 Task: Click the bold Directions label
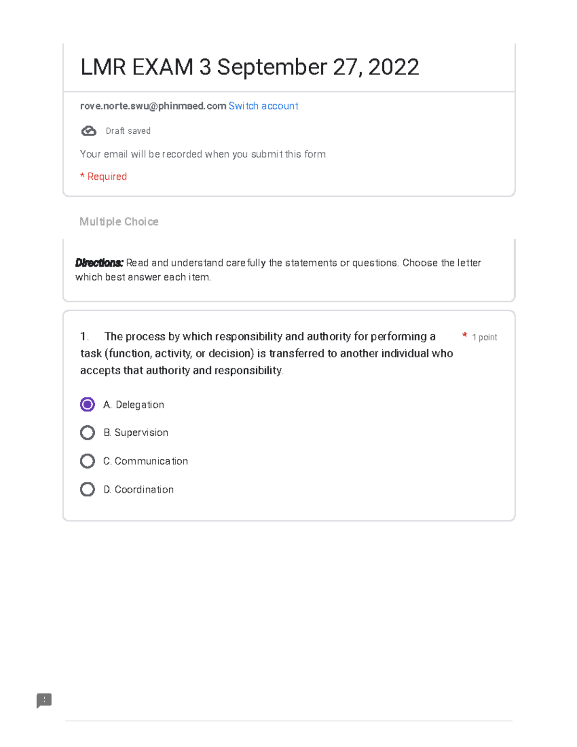tap(100, 263)
